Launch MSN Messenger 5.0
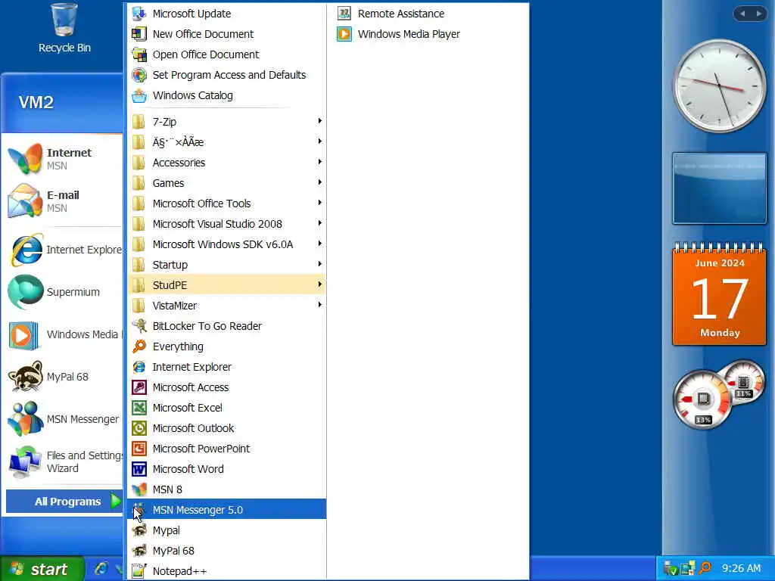Screen dimensions: 775x581 [227, 510]
